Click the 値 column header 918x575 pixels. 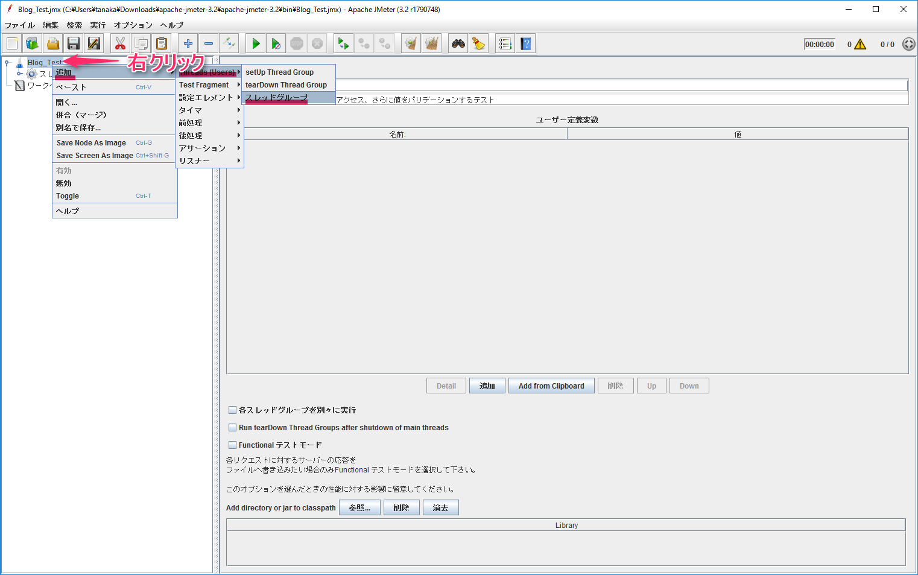pos(738,135)
